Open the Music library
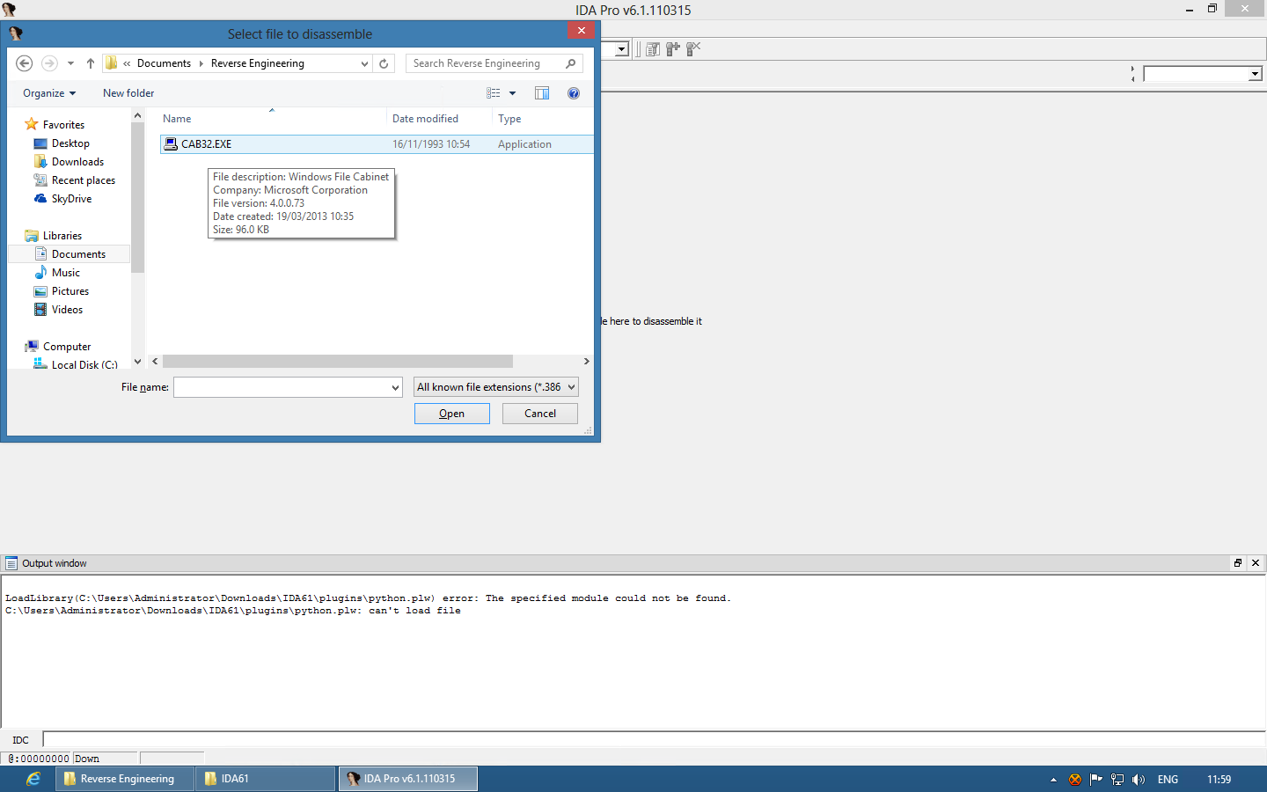This screenshot has height=792, width=1267. [65, 273]
